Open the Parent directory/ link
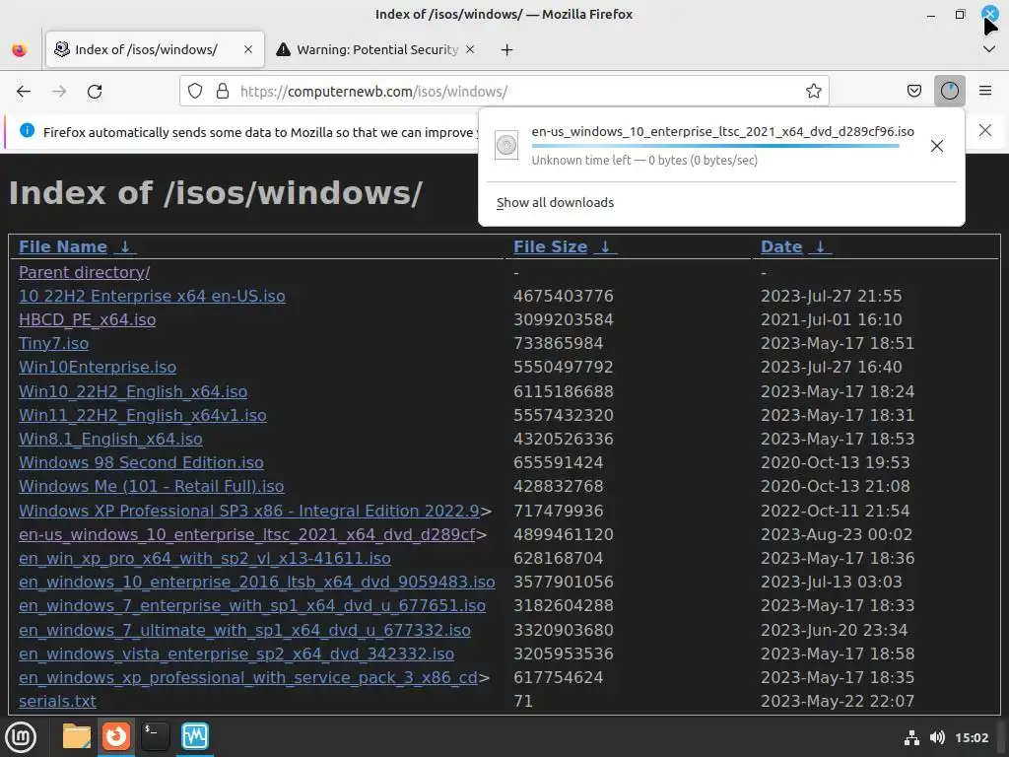This screenshot has height=757, width=1009. click(x=85, y=273)
